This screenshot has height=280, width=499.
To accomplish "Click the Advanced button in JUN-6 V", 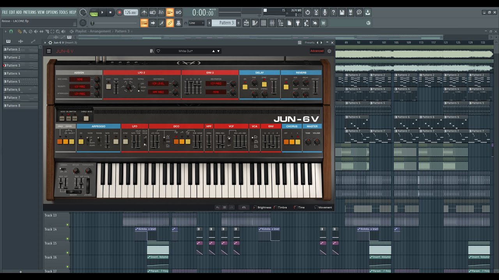I will [x=317, y=51].
